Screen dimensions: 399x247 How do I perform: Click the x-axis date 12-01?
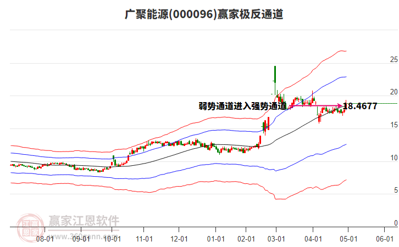click(x=179, y=239)
